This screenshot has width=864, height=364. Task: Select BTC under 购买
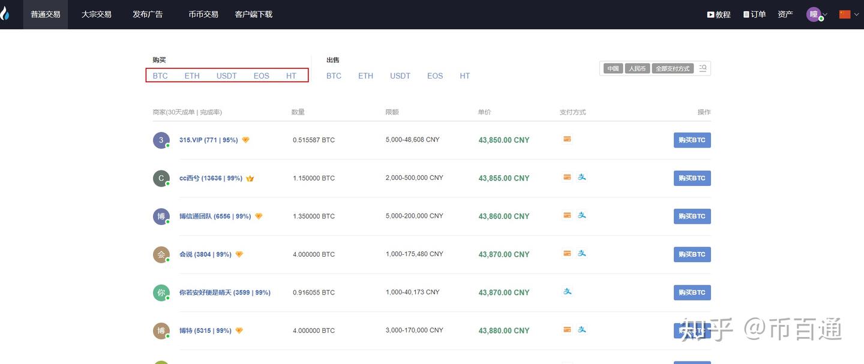[160, 76]
